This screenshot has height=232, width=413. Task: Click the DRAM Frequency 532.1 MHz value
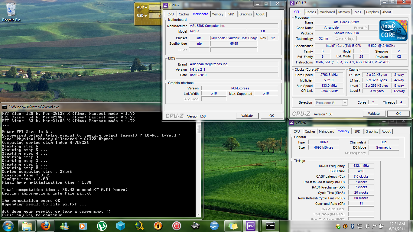pyautogui.click(x=361, y=166)
